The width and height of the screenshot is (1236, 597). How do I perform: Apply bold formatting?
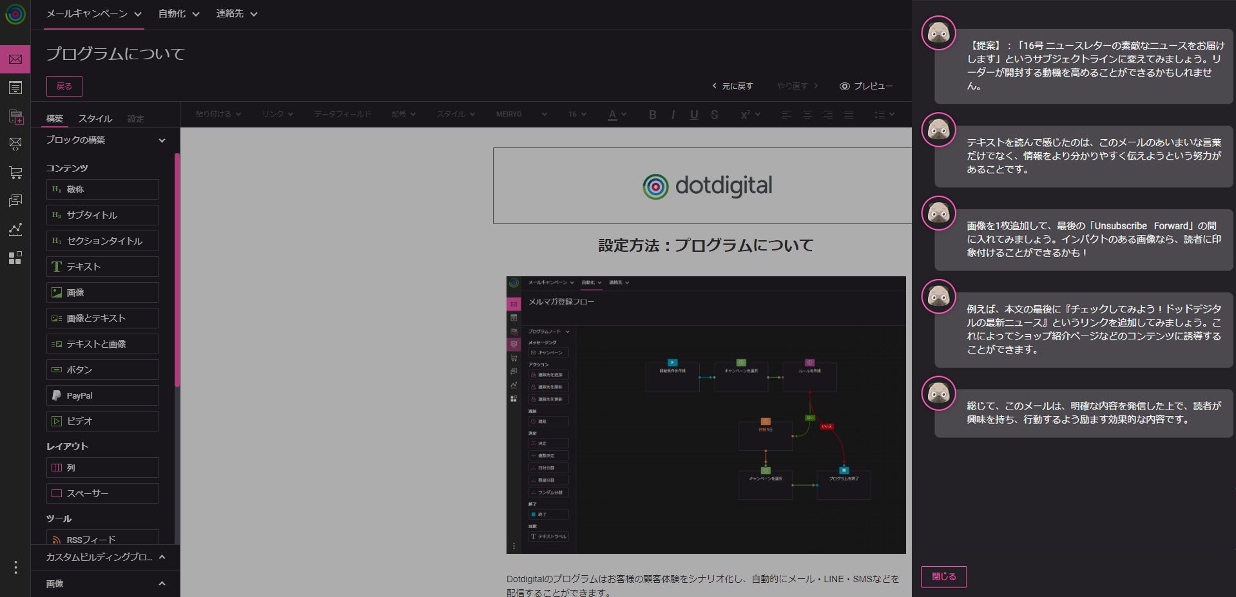(653, 115)
